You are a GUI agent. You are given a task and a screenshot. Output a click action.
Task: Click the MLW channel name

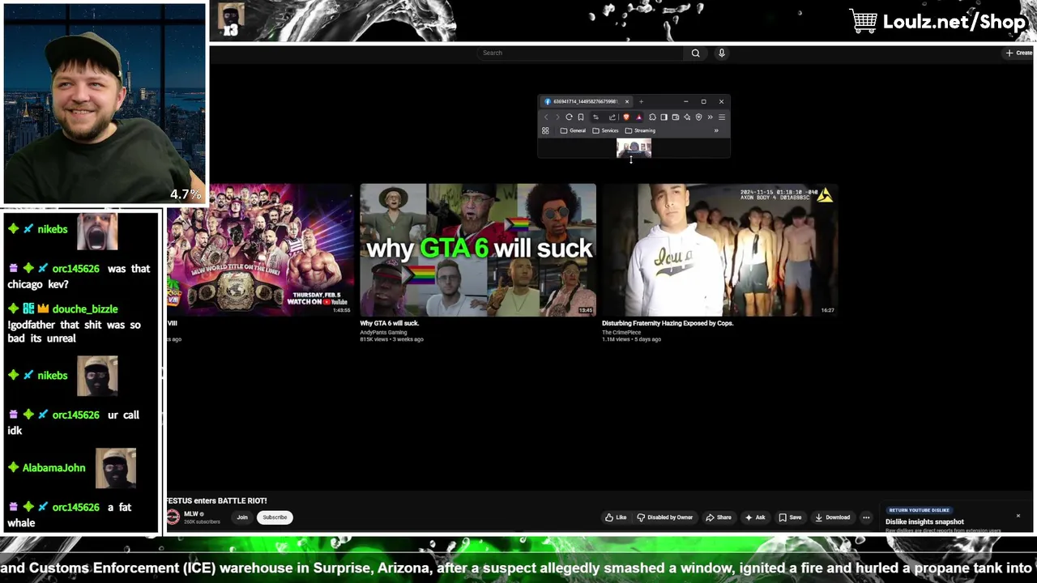tap(191, 514)
